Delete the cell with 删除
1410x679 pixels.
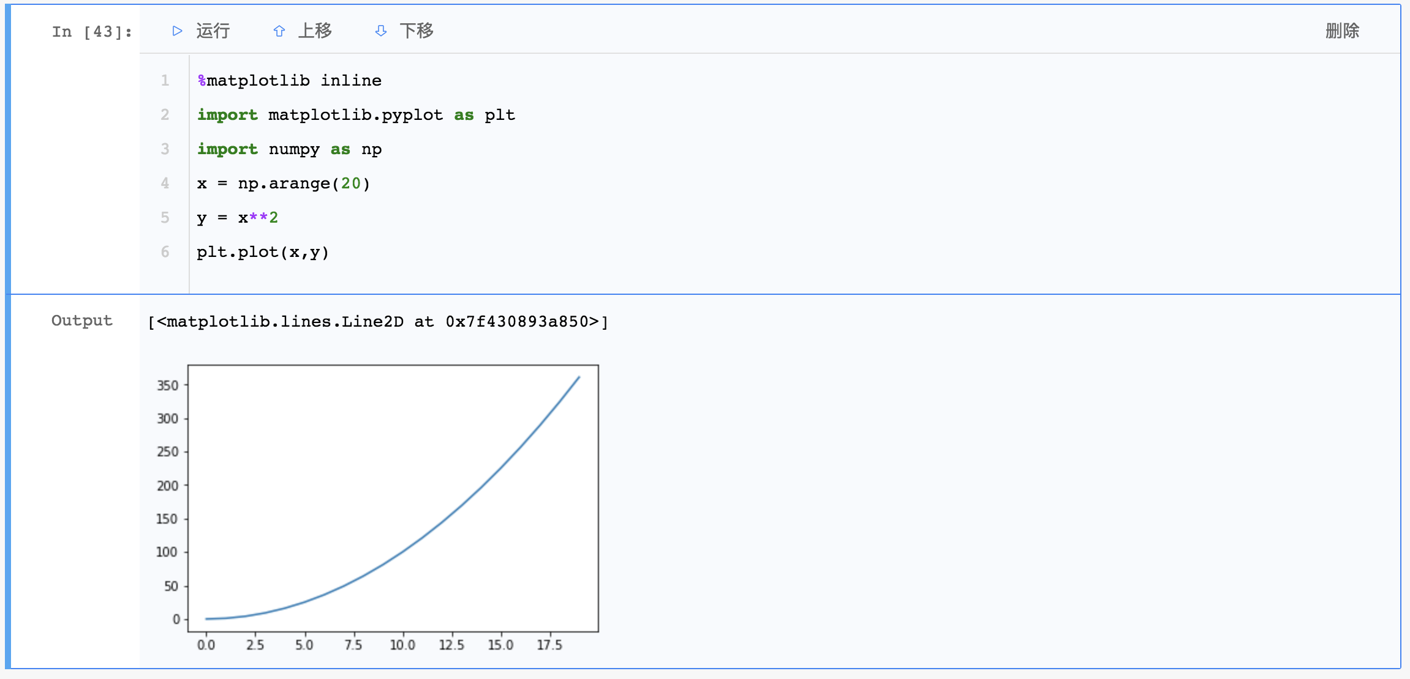[x=1342, y=31]
